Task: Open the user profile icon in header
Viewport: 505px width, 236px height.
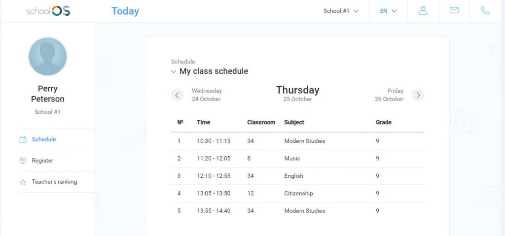Action: point(423,11)
